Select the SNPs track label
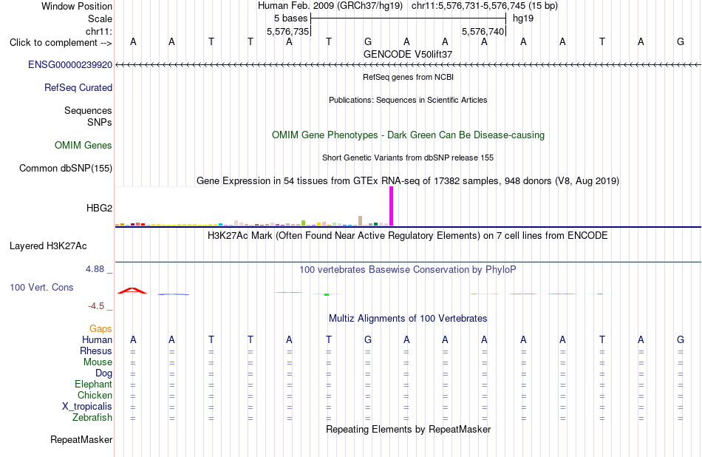This screenshot has width=702, height=457. tap(100, 122)
